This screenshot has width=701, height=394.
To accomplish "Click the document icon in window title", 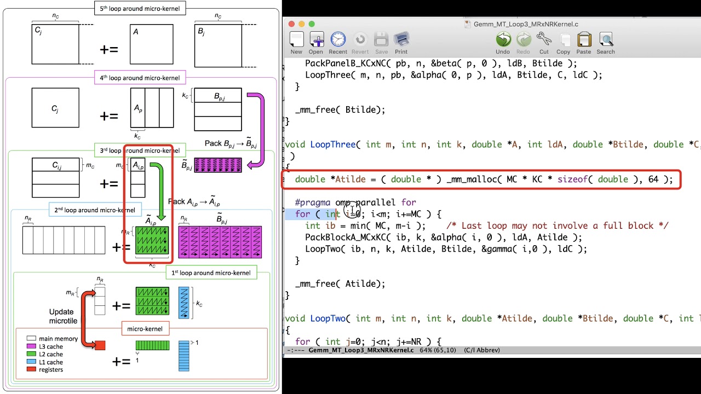I will 468,24.
